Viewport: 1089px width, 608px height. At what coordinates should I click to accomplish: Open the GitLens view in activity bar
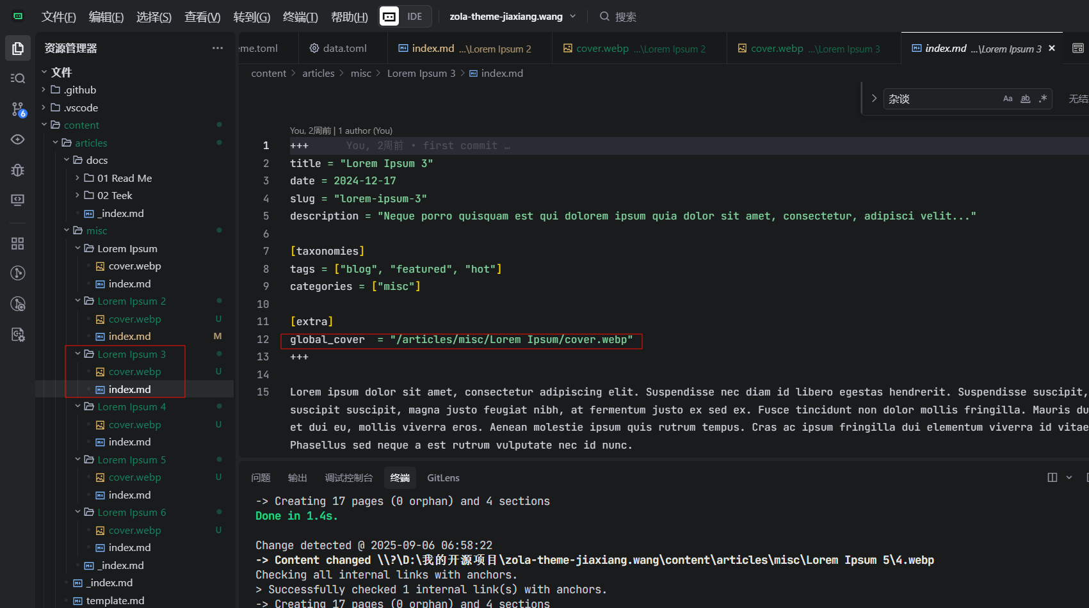18,273
